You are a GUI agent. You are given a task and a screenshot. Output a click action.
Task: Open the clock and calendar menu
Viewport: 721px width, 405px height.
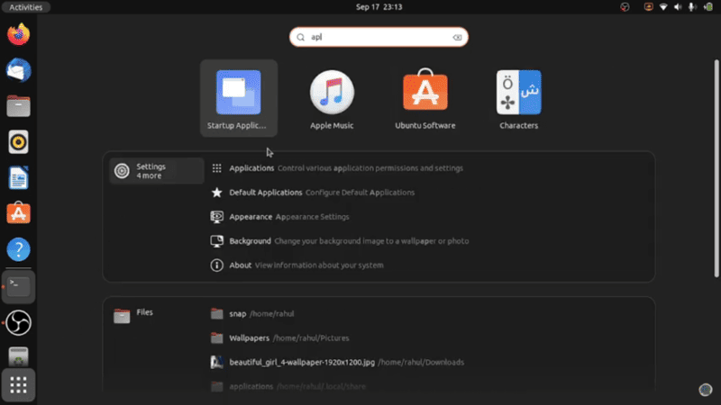(379, 7)
